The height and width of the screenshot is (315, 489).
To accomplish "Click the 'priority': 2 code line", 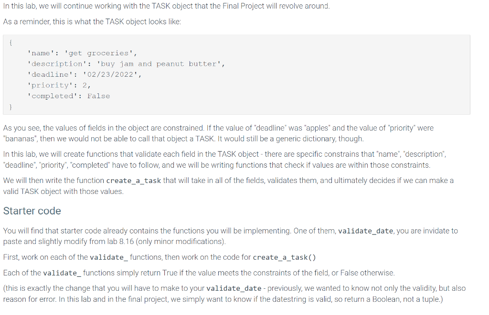I will tap(59, 85).
